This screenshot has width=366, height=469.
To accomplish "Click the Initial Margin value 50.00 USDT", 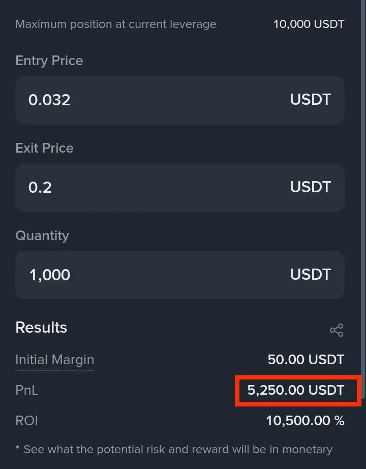I will (x=306, y=360).
